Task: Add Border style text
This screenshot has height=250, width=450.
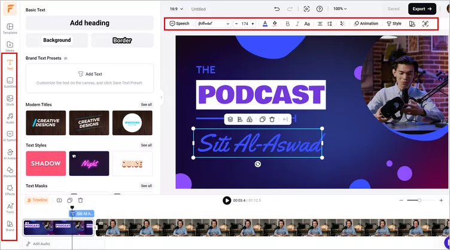Action: point(122,40)
